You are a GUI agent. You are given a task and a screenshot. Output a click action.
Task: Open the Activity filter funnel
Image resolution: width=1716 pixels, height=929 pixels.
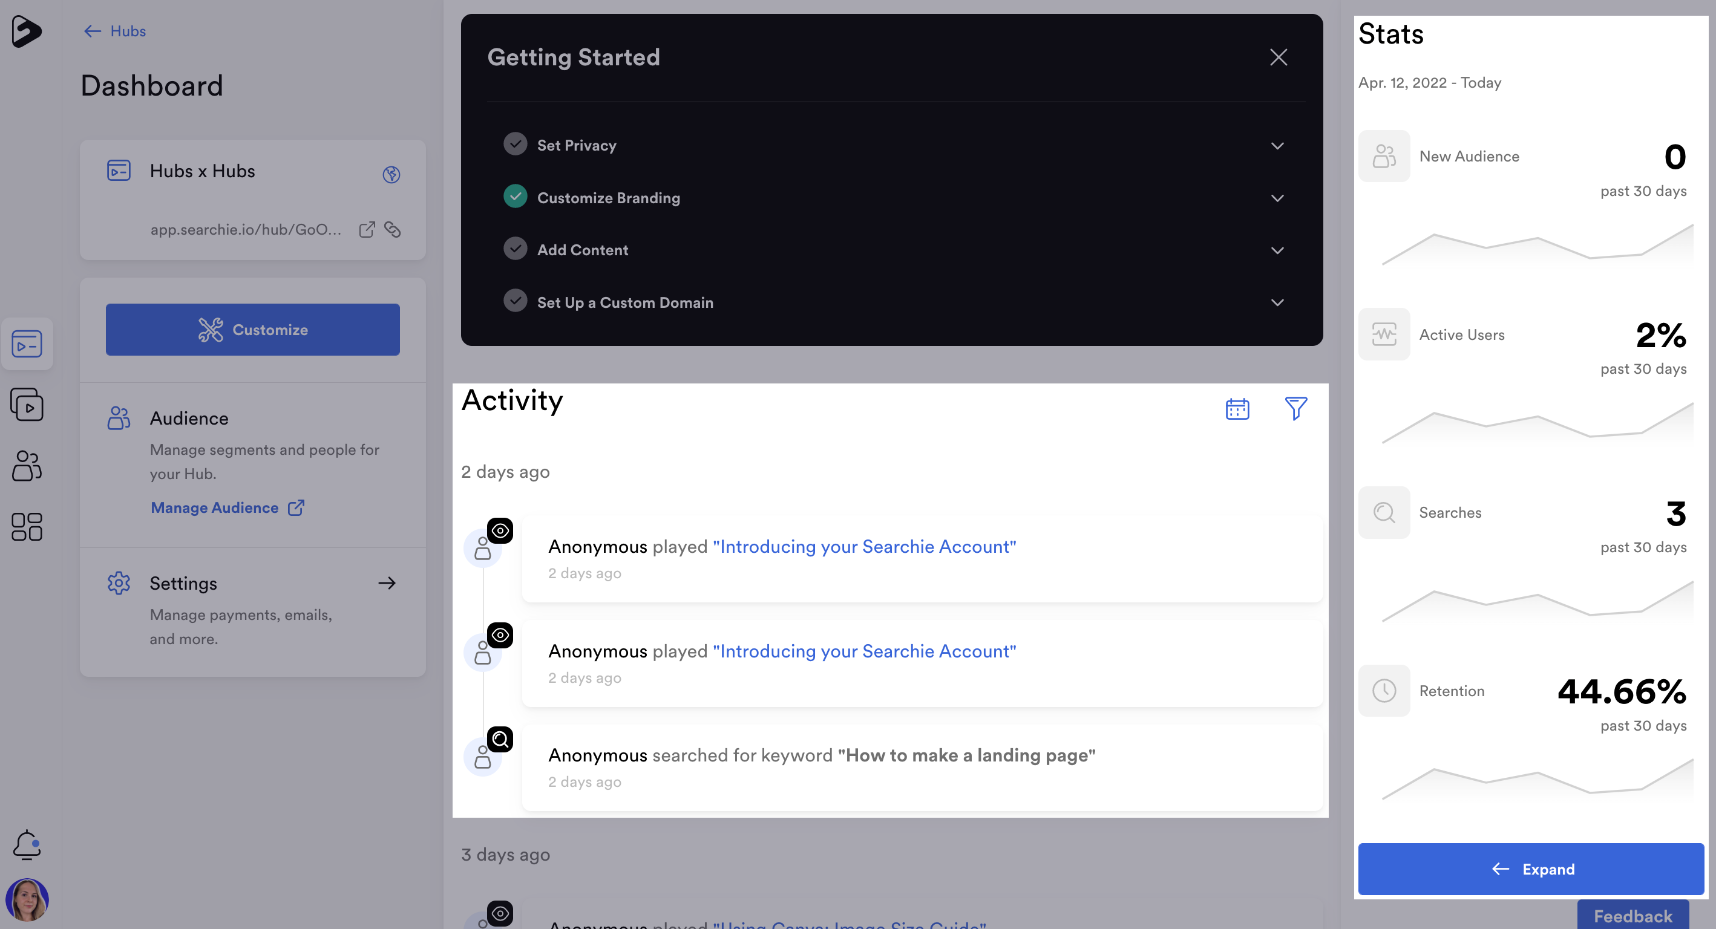coord(1295,409)
